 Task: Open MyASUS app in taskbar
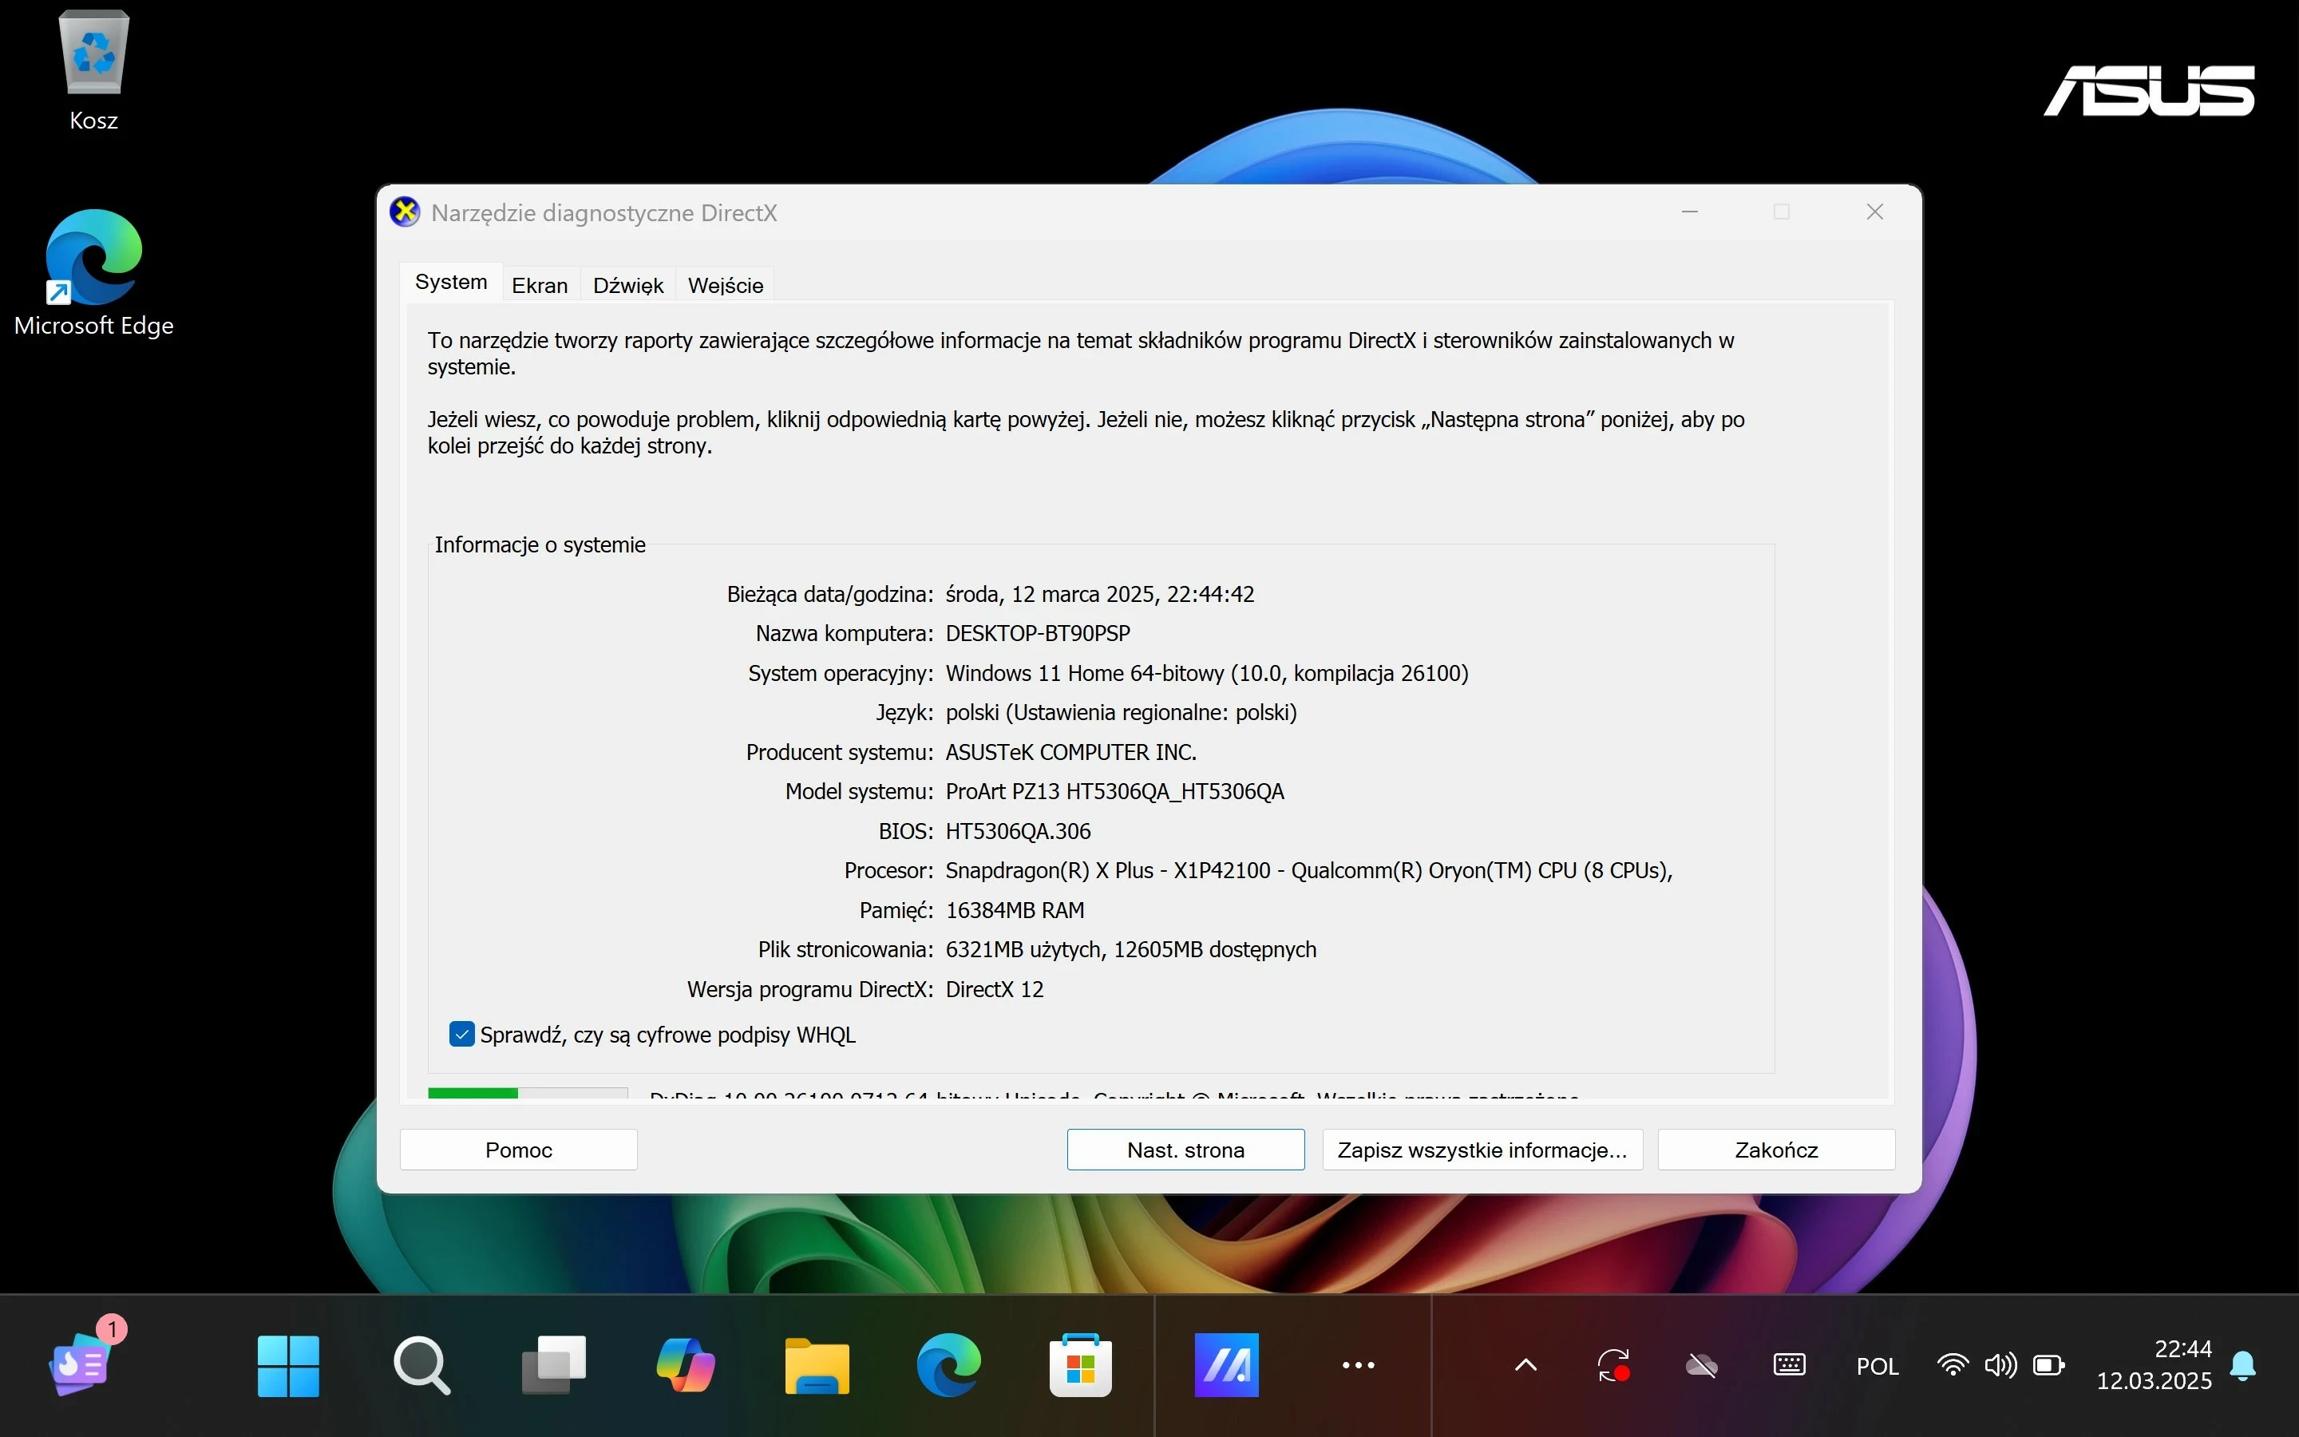pos(1226,1365)
